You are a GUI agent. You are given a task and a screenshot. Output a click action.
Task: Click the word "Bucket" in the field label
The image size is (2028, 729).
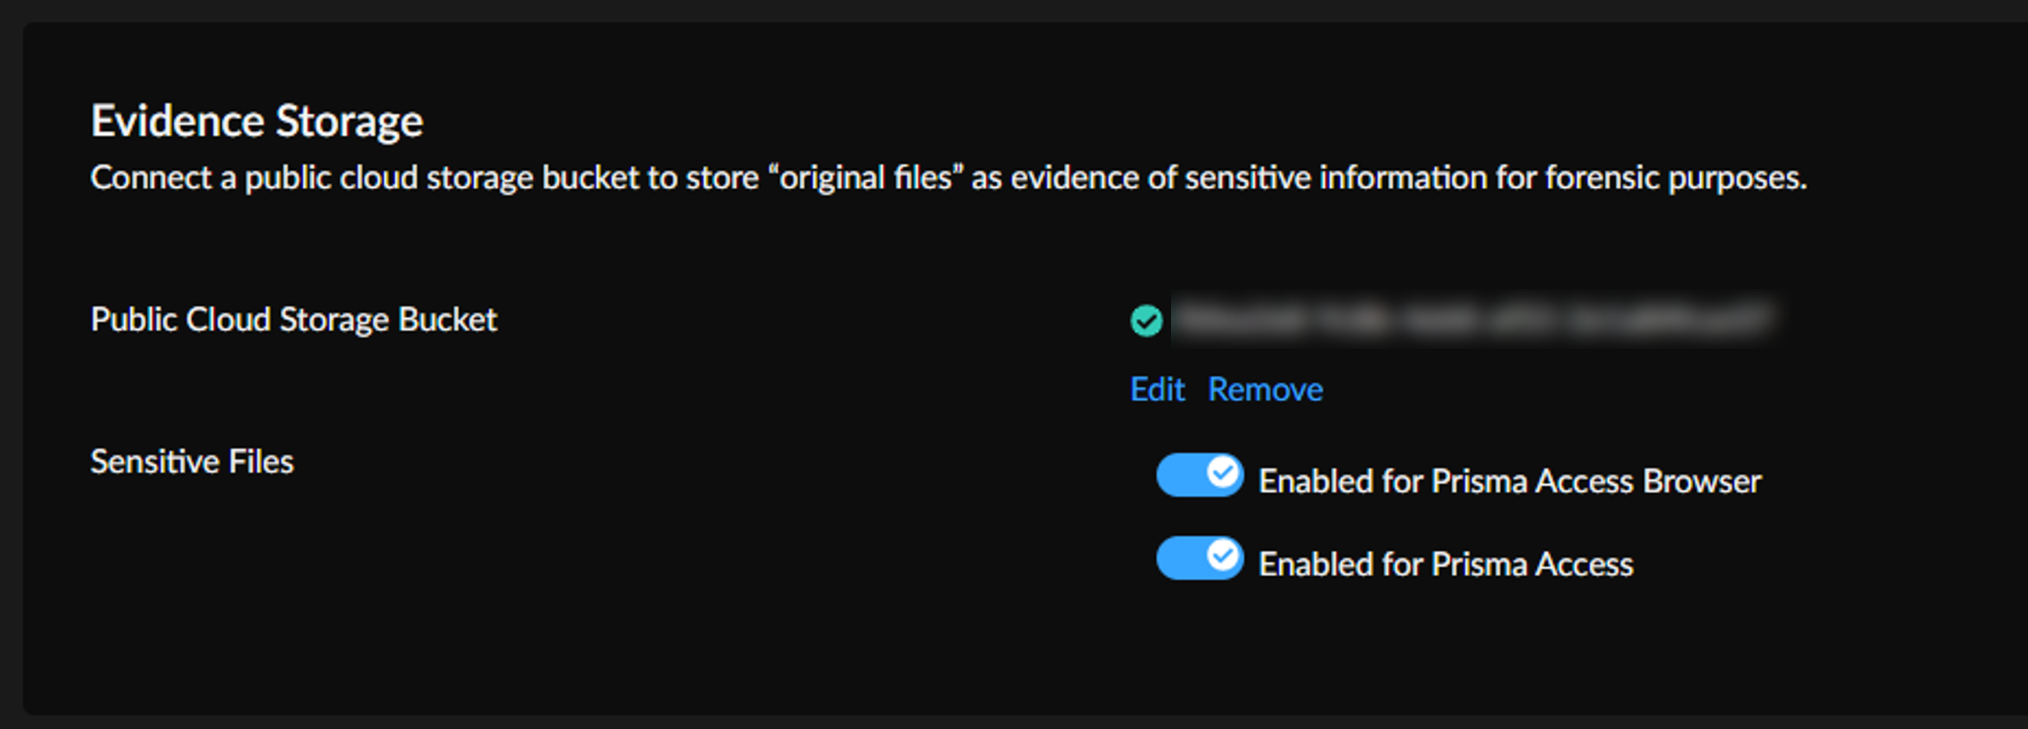coord(447,320)
